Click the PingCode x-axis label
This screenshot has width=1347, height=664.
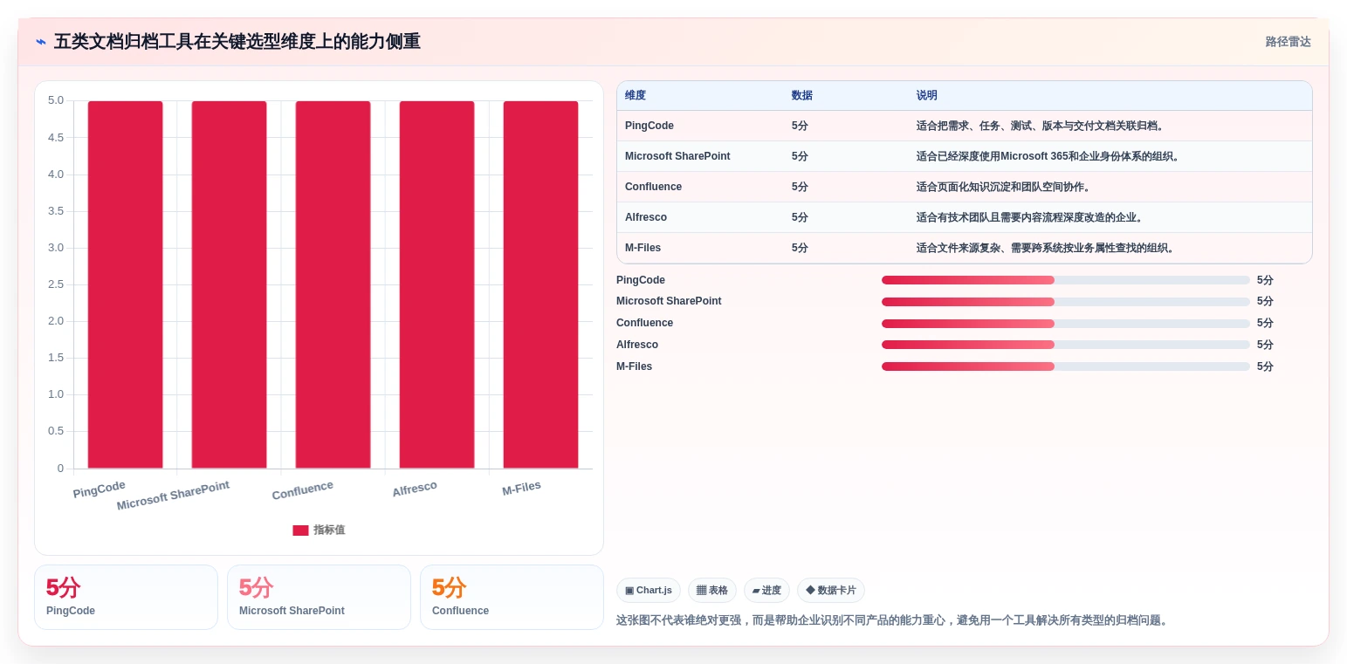pos(100,489)
